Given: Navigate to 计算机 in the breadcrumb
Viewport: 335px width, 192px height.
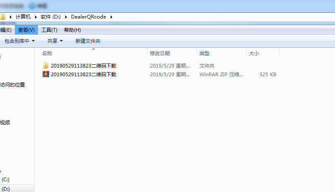Looking at the screenshot, I should tap(23, 17).
